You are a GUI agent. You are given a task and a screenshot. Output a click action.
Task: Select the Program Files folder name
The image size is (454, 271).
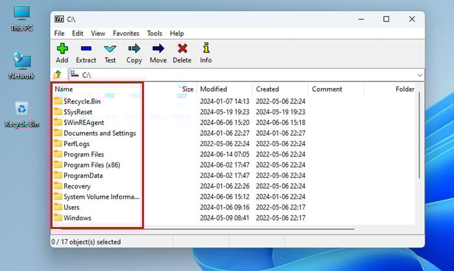coord(84,155)
